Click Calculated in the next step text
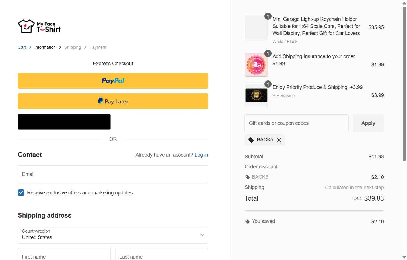 354,188
